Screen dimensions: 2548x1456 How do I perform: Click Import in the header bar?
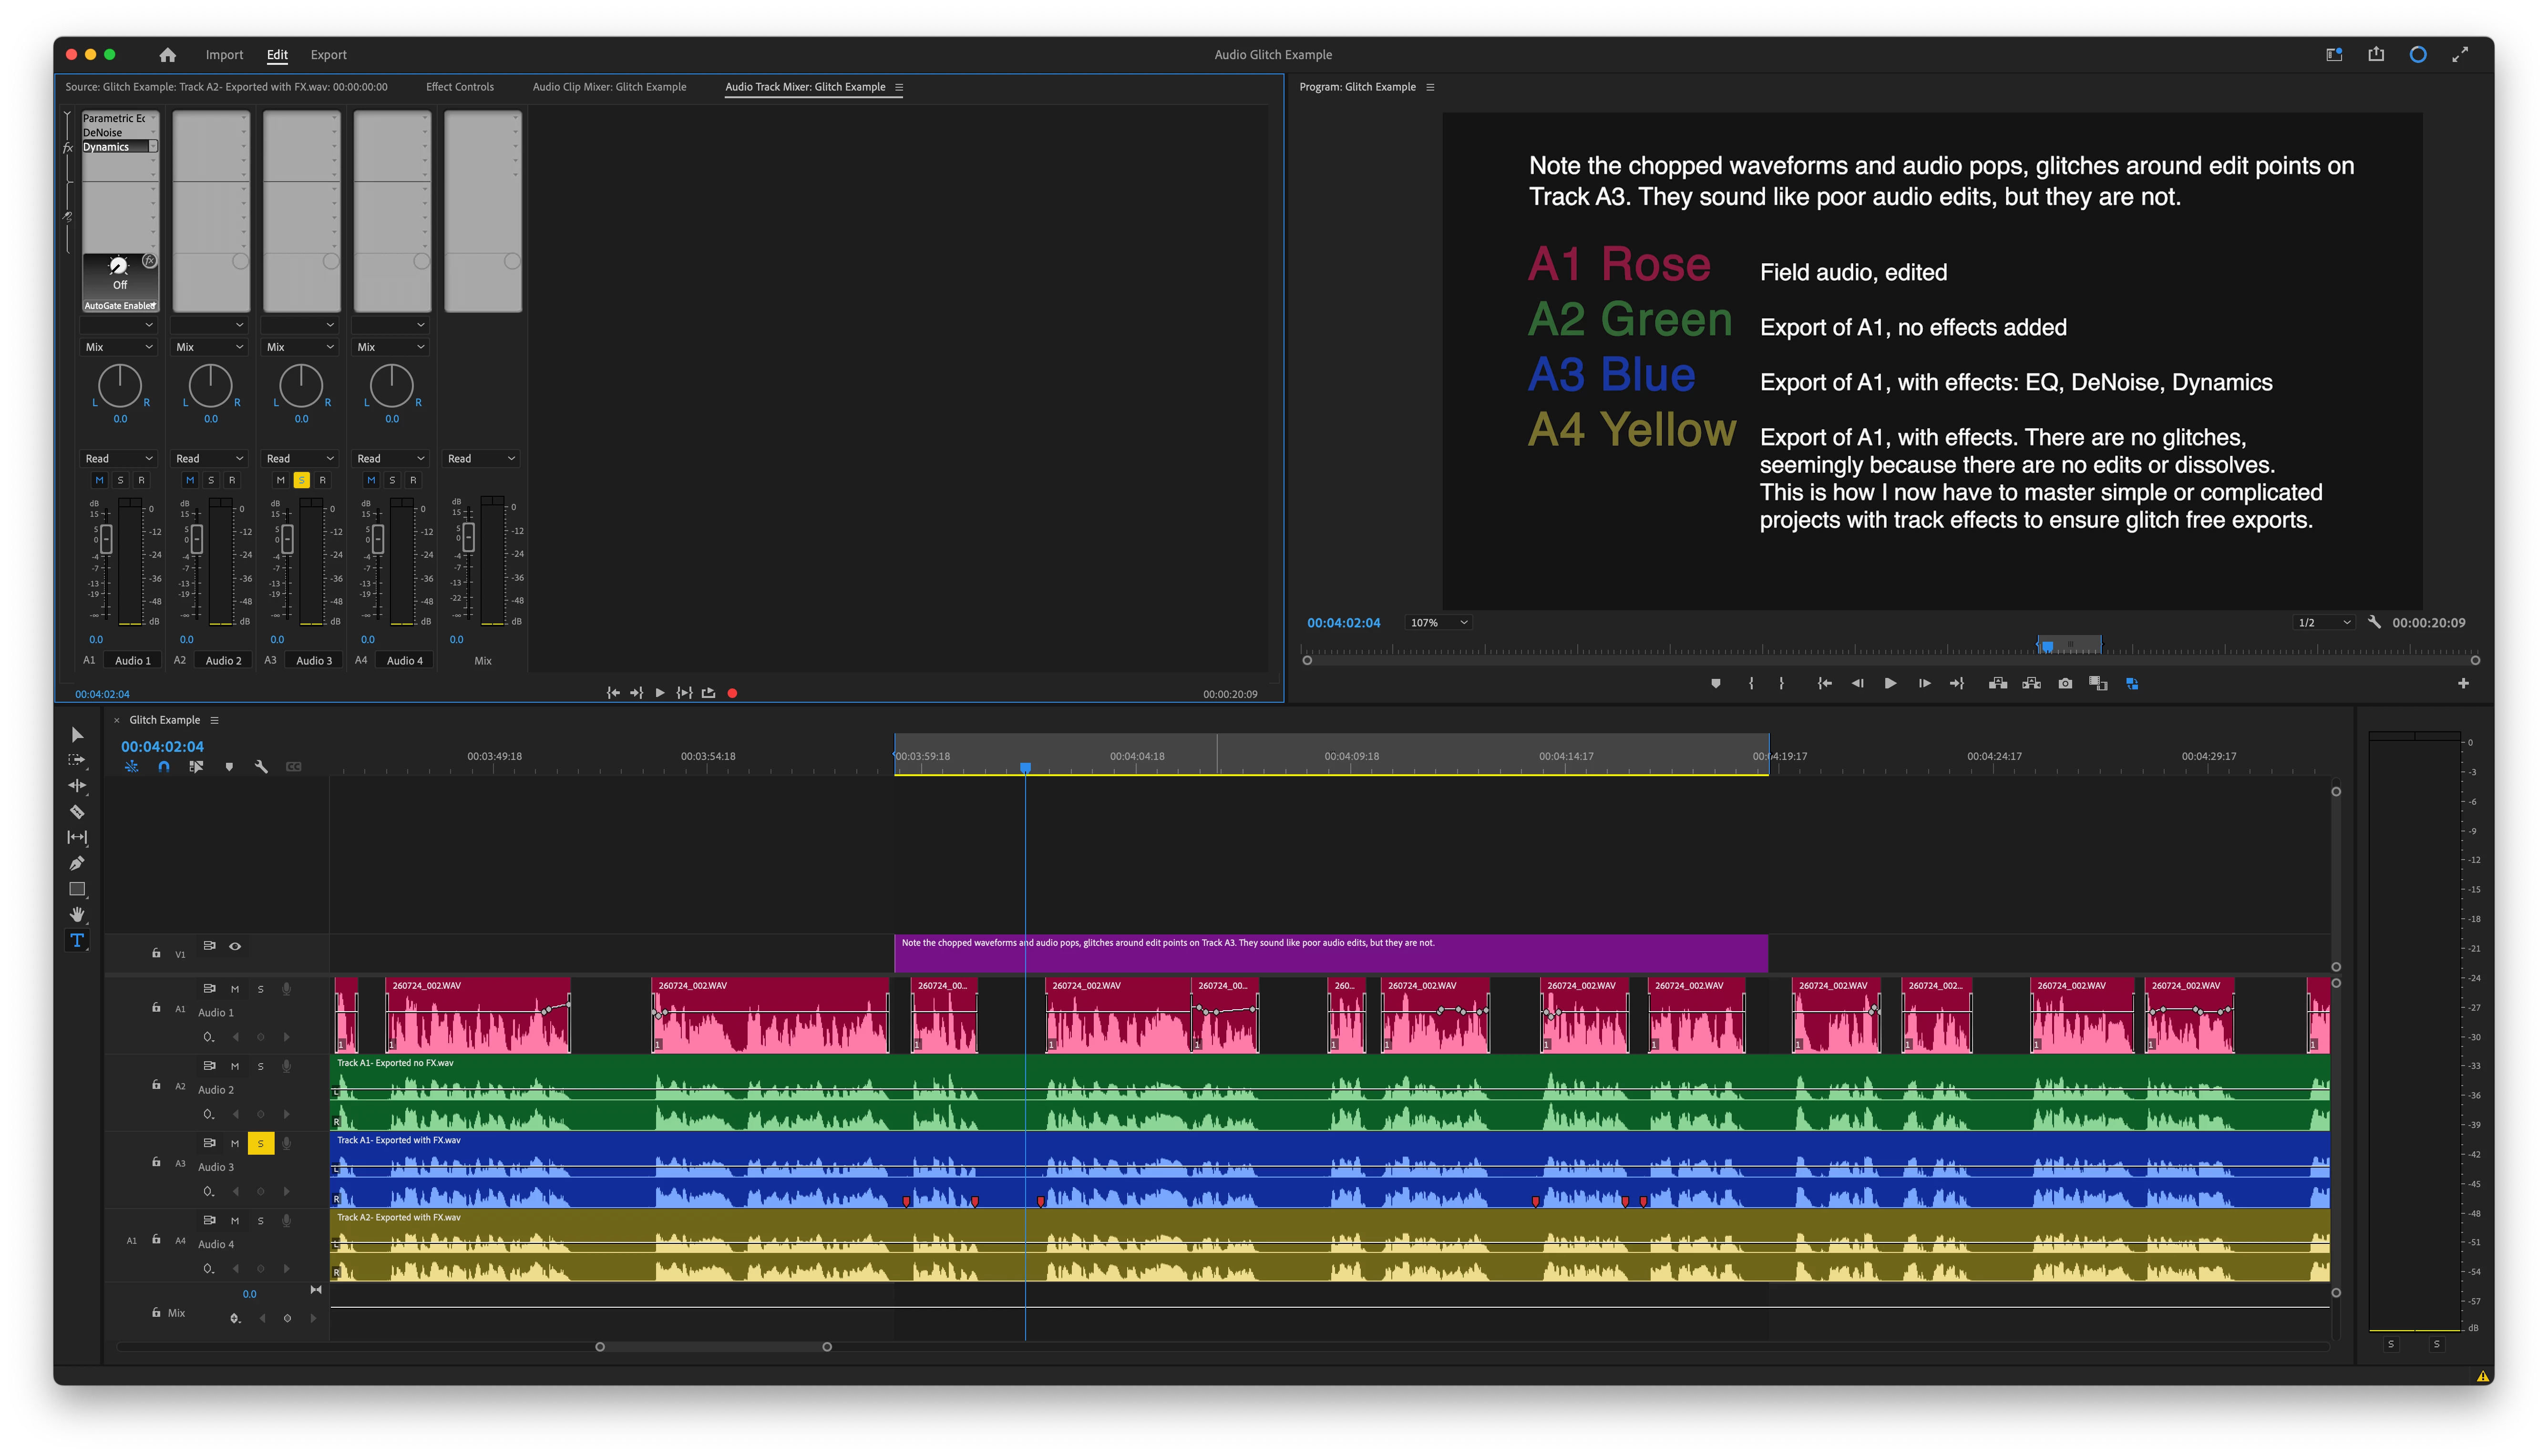[x=224, y=55]
